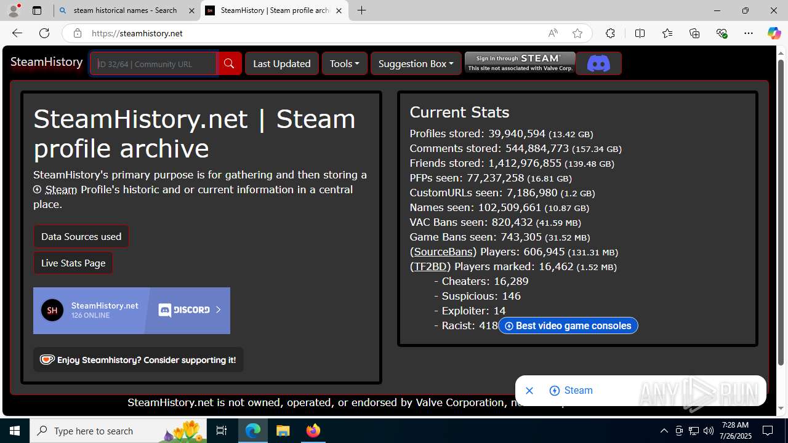Click the SteamHistory logo link
This screenshot has height=443, width=788.
pos(47,62)
